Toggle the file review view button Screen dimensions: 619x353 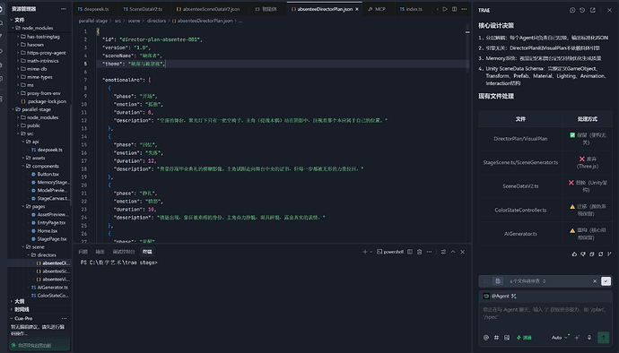[498, 281]
